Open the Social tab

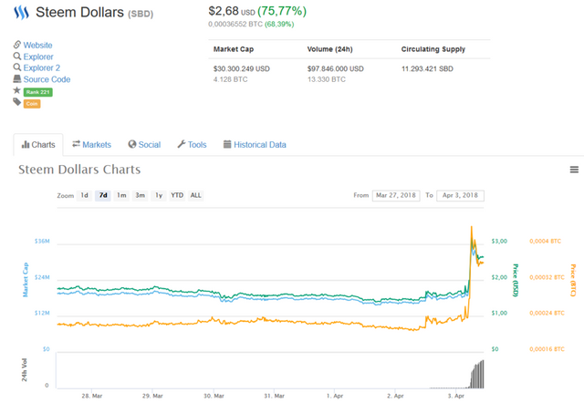click(x=144, y=144)
